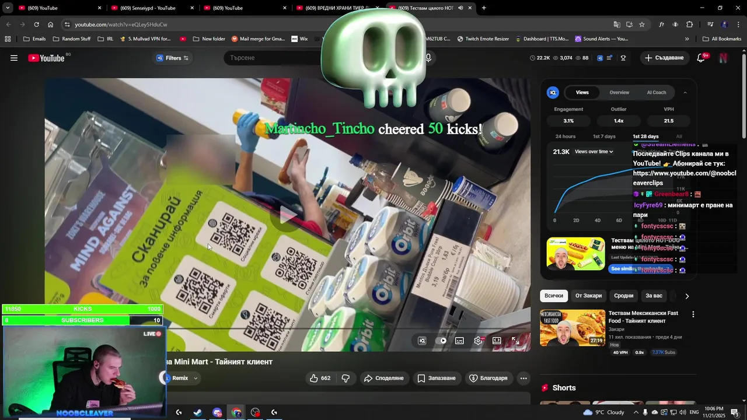Open Steam from the taskbar
The height and width of the screenshot is (420, 747).
198,412
